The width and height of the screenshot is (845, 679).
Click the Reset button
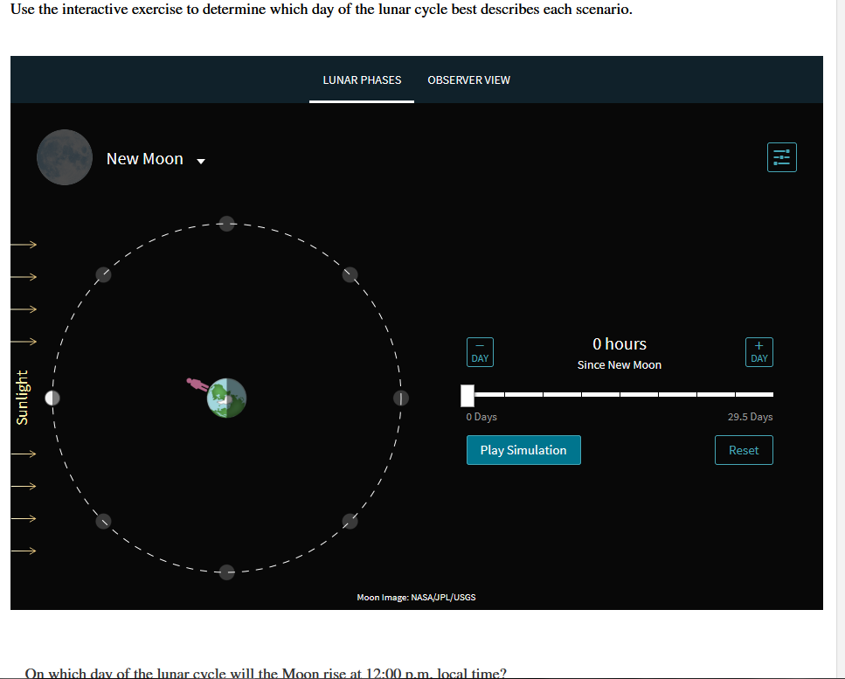pos(743,449)
